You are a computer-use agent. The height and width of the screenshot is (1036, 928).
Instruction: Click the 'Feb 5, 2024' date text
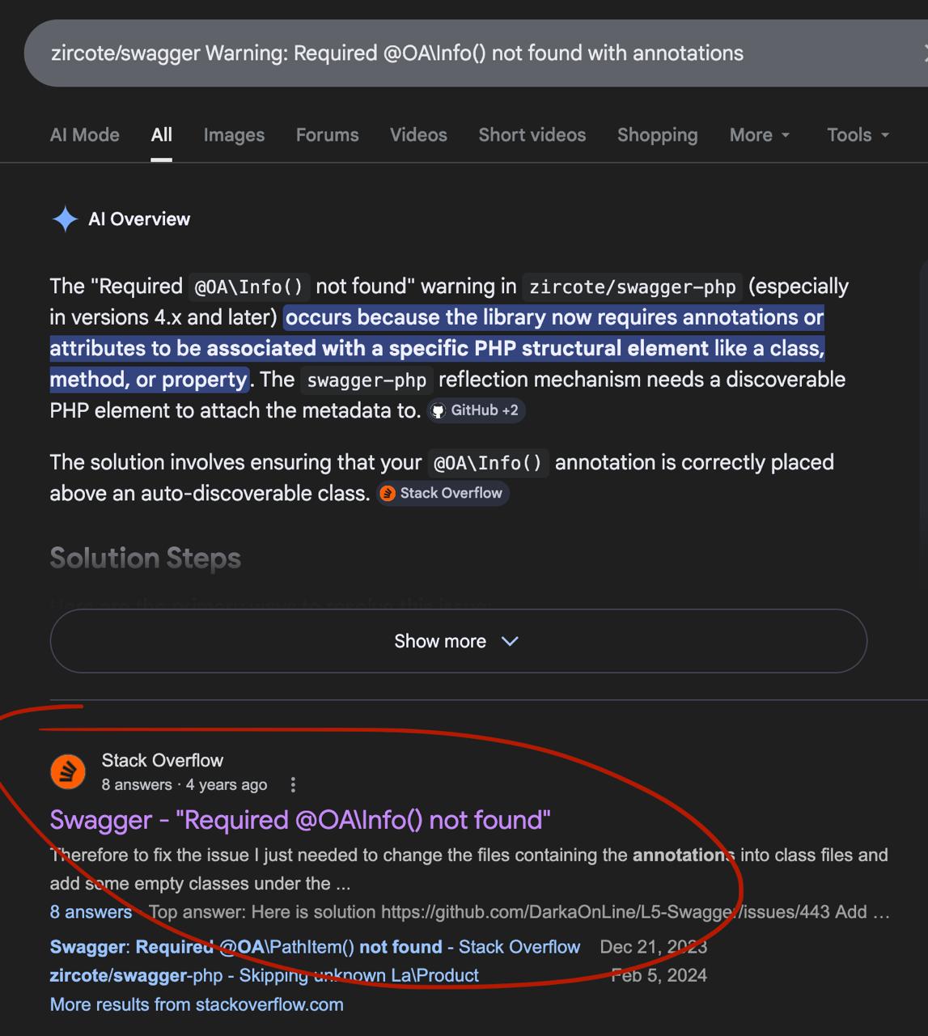tap(659, 976)
